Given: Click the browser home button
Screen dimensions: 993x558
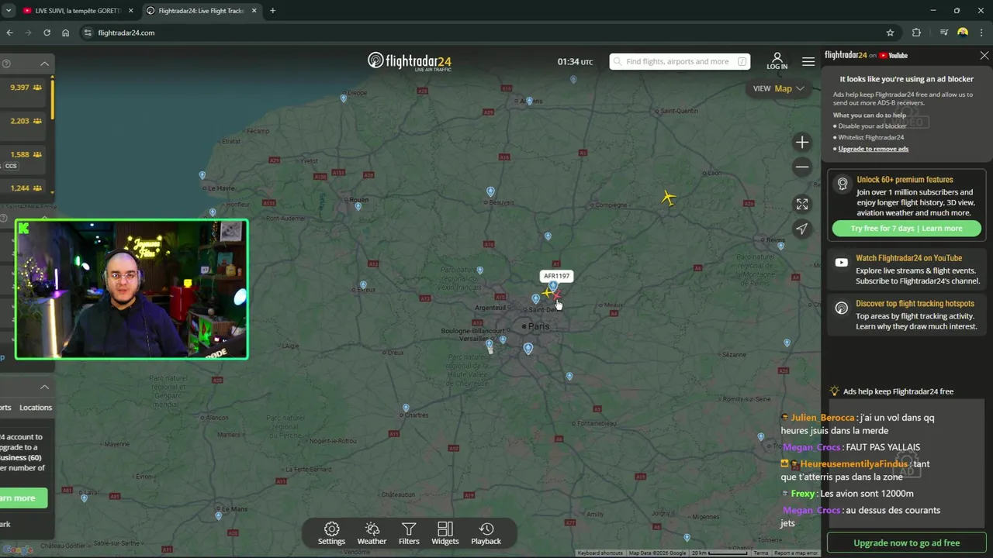Looking at the screenshot, I should [x=65, y=33].
